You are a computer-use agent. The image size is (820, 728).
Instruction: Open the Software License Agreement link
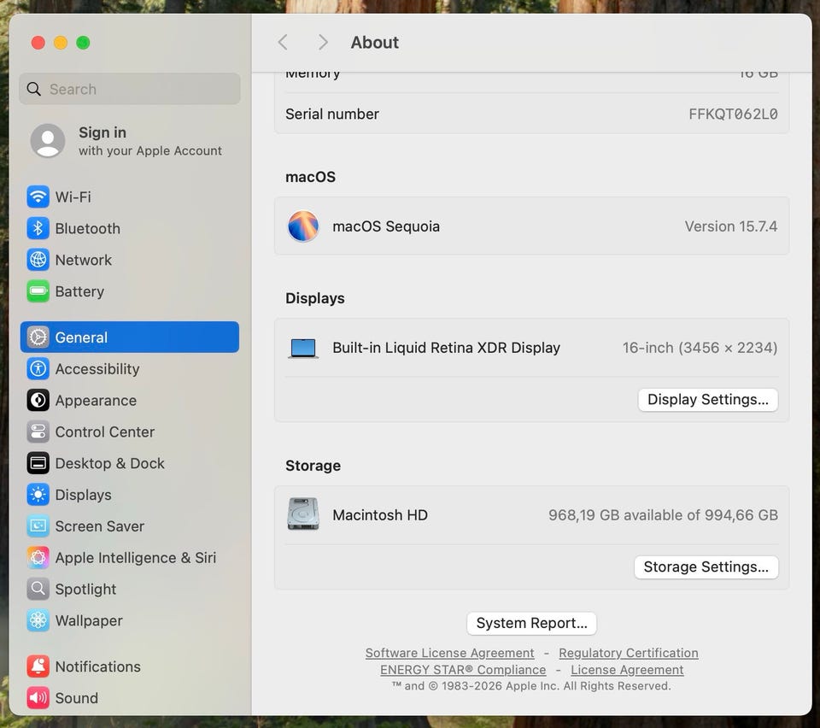(x=449, y=653)
